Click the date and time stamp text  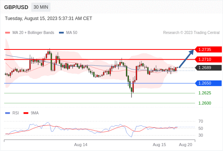(48, 18)
